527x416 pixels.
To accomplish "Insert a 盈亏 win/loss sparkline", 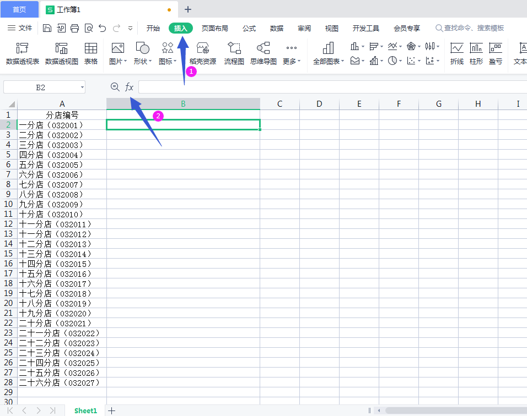I will click(x=496, y=54).
